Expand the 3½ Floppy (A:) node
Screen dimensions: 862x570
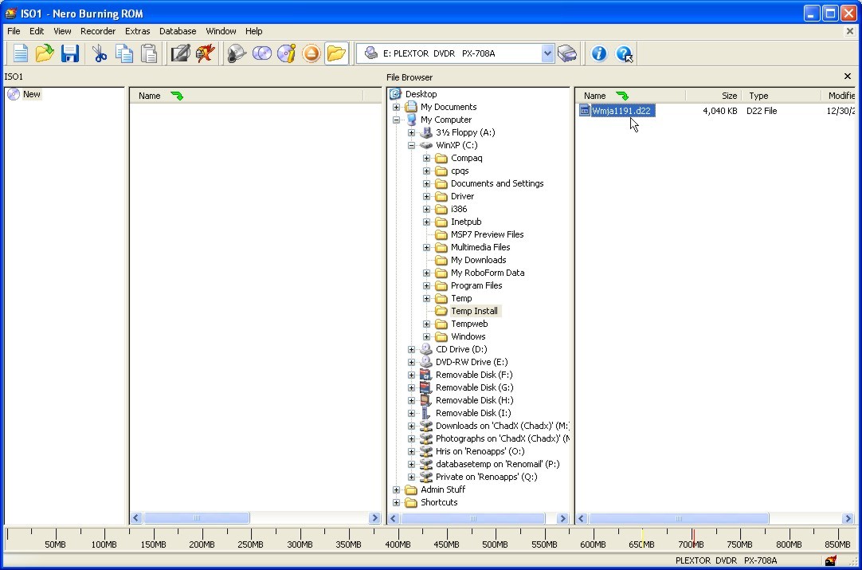[x=411, y=132]
